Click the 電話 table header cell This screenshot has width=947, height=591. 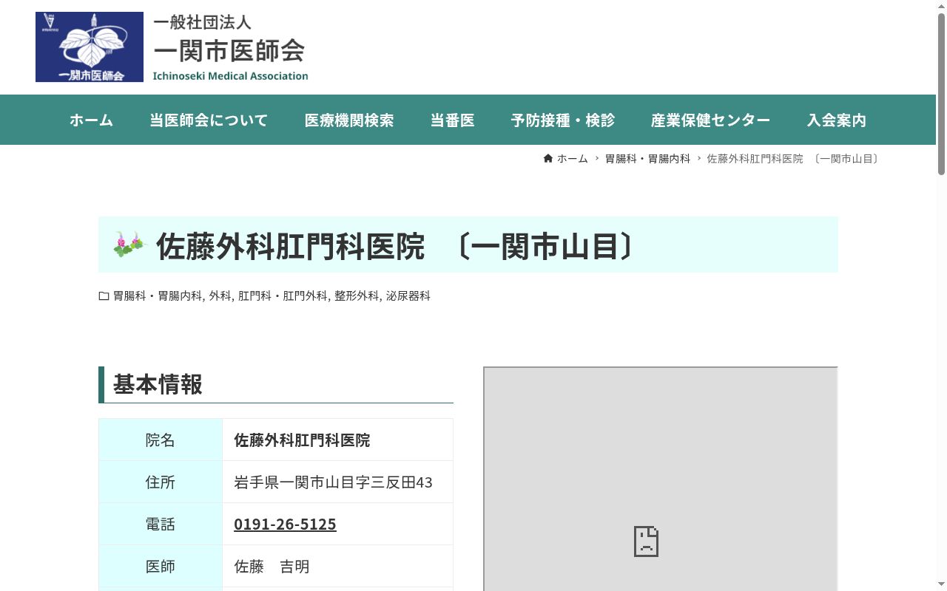[161, 524]
